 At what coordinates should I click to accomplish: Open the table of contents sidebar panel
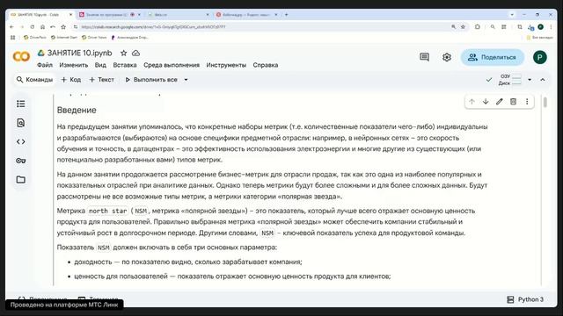(x=21, y=104)
